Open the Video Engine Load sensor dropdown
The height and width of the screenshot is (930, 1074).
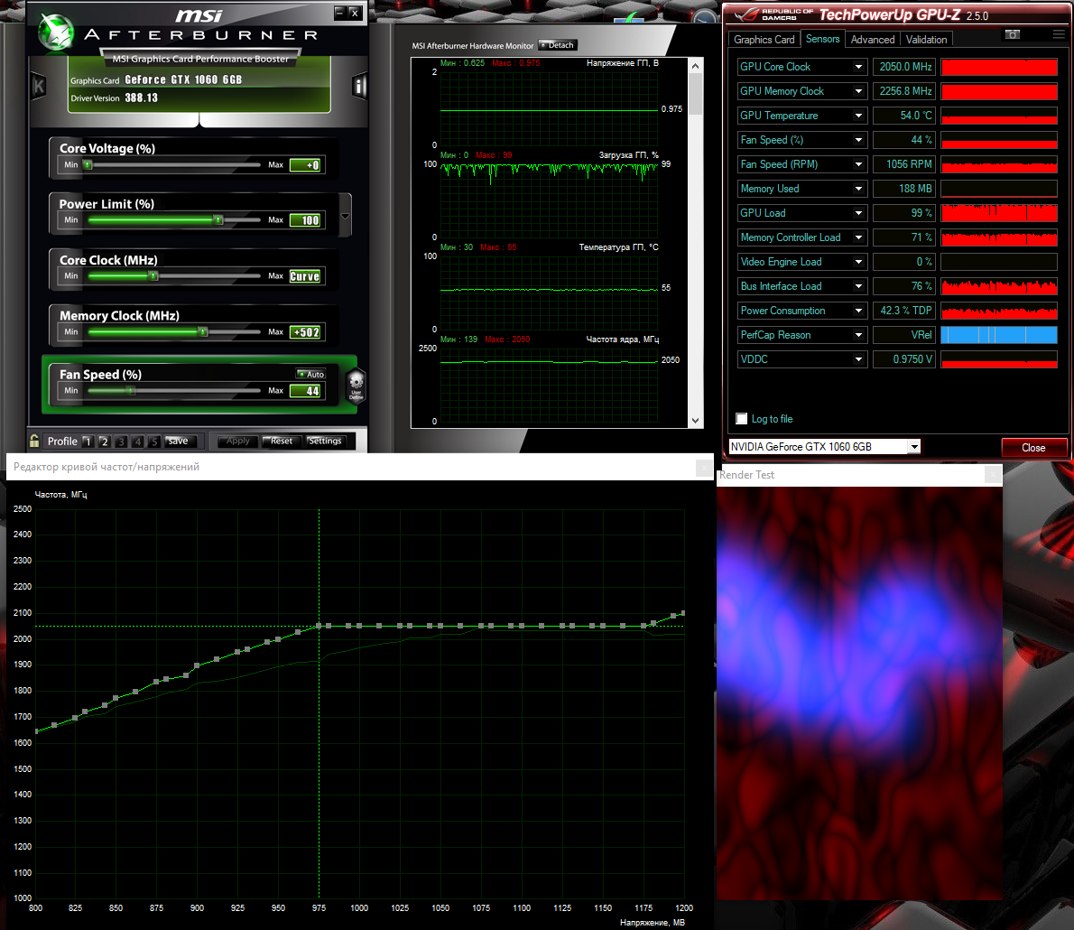[858, 262]
